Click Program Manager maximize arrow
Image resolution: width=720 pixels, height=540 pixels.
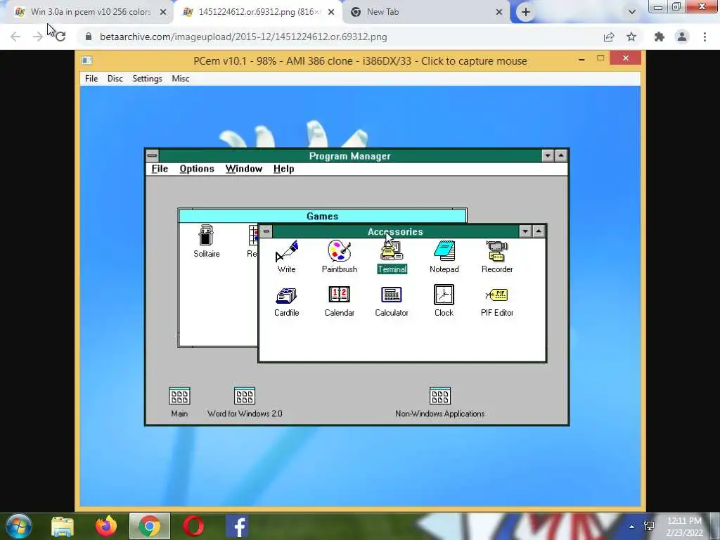click(560, 155)
